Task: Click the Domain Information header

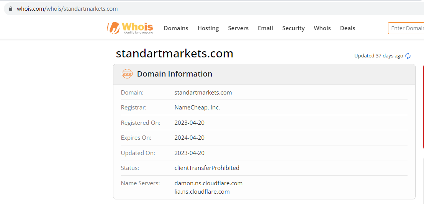Action: point(175,74)
